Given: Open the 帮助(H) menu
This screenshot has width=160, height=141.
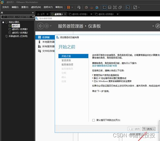Looking at the screenshot, I should pyautogui.click(x=59, y=7).
